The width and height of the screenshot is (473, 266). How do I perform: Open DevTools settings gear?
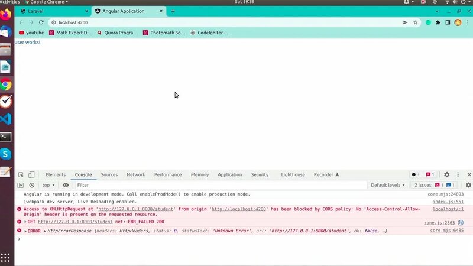(447, 174)
